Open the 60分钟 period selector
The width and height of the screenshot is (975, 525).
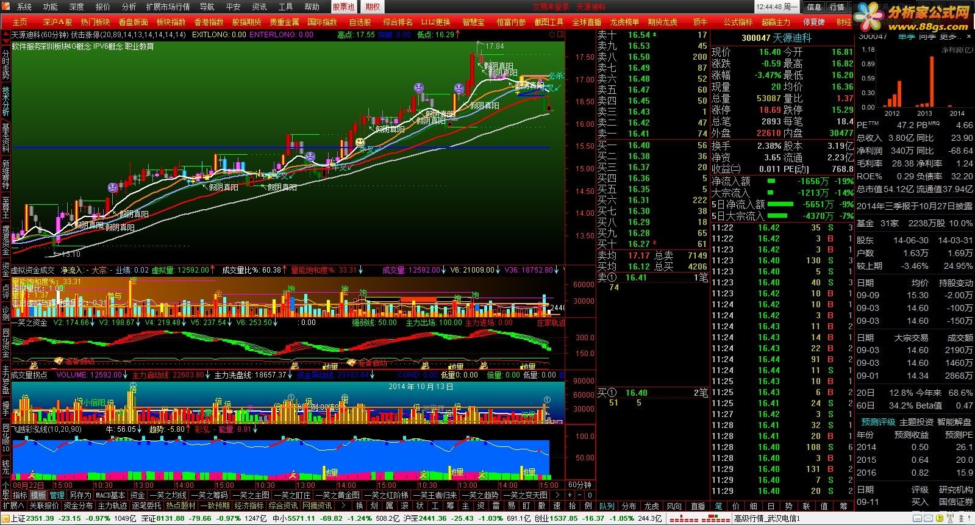click(x=579, y=485)
